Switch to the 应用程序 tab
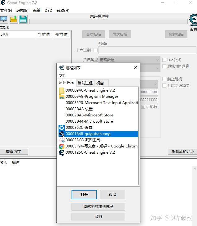The height and width of the screenshot is (226, 197). point(67,83)
